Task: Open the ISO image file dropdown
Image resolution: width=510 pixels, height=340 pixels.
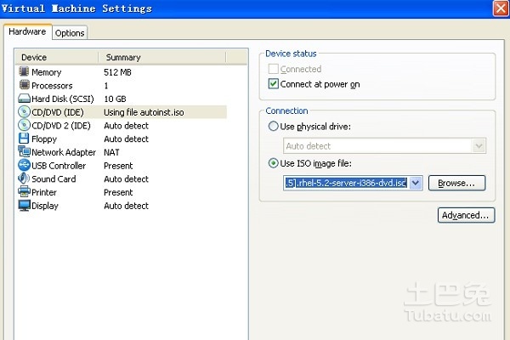Action: (x=416, y=183)
